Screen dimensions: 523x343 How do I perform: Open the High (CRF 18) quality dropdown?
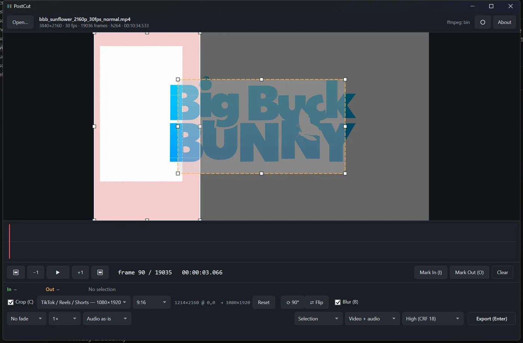click(x=433, y=319)
